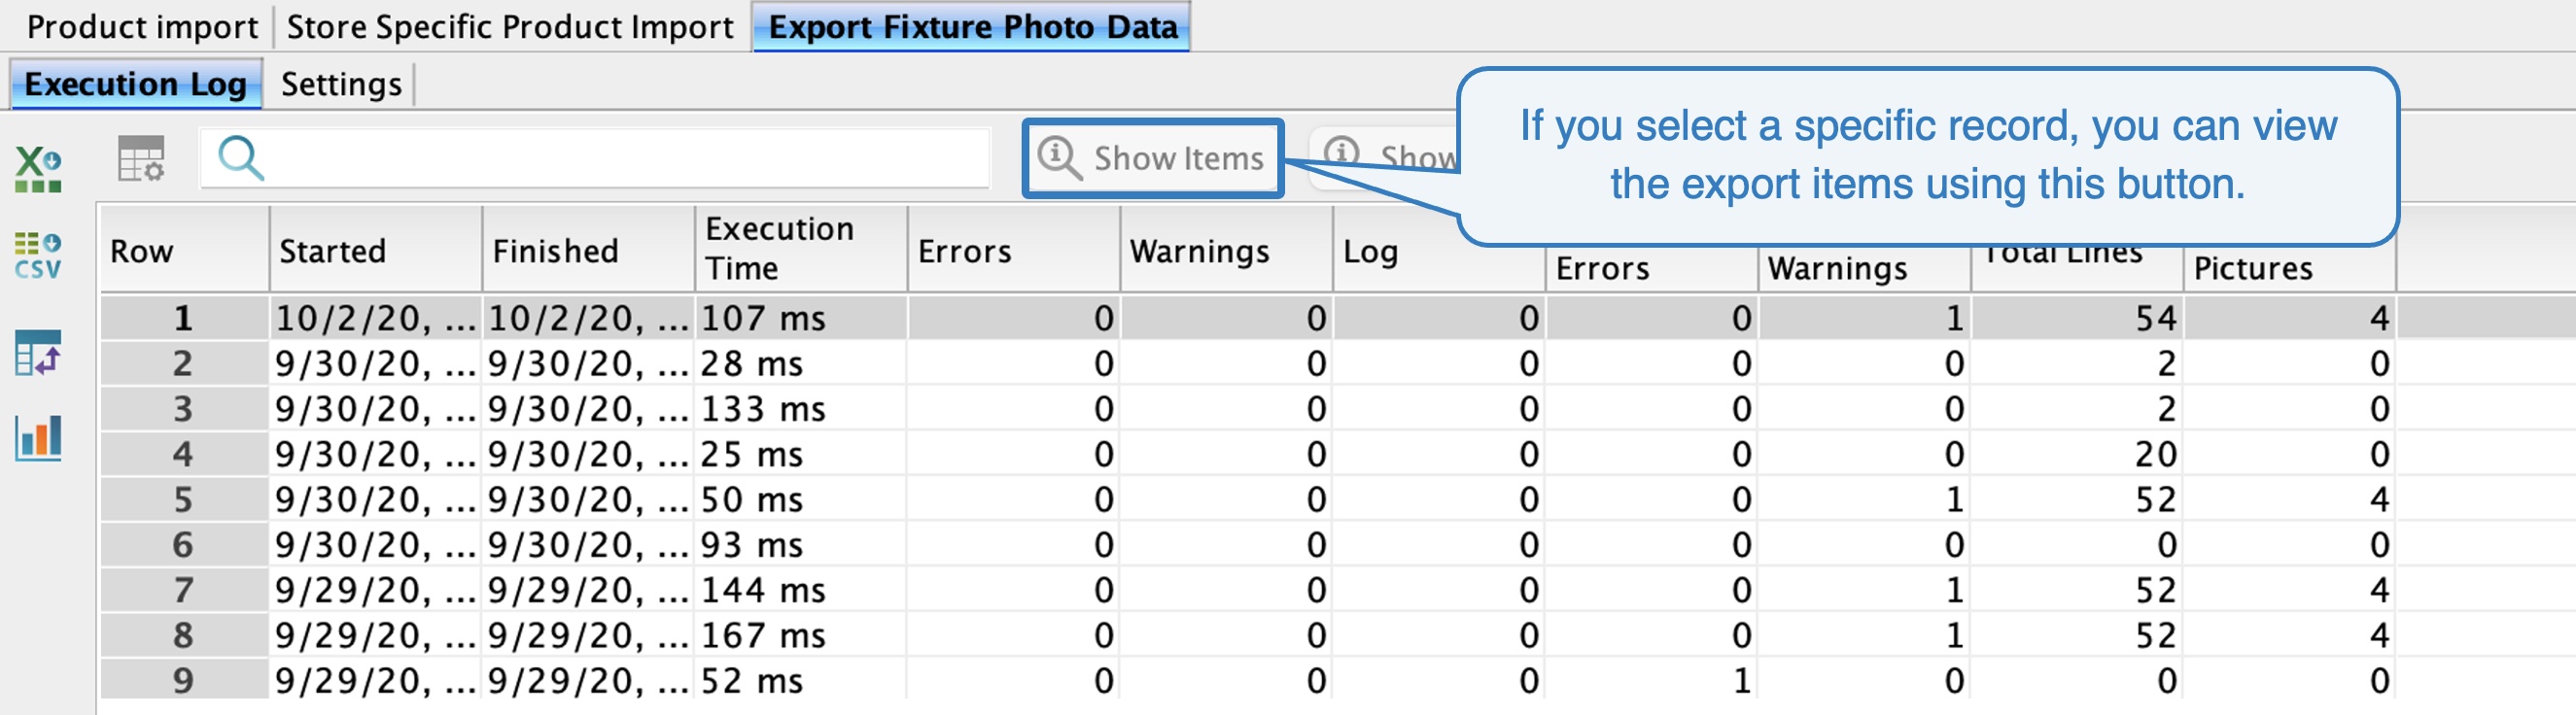Select the Execution Log sub-tab

click(x=135, y=84)
